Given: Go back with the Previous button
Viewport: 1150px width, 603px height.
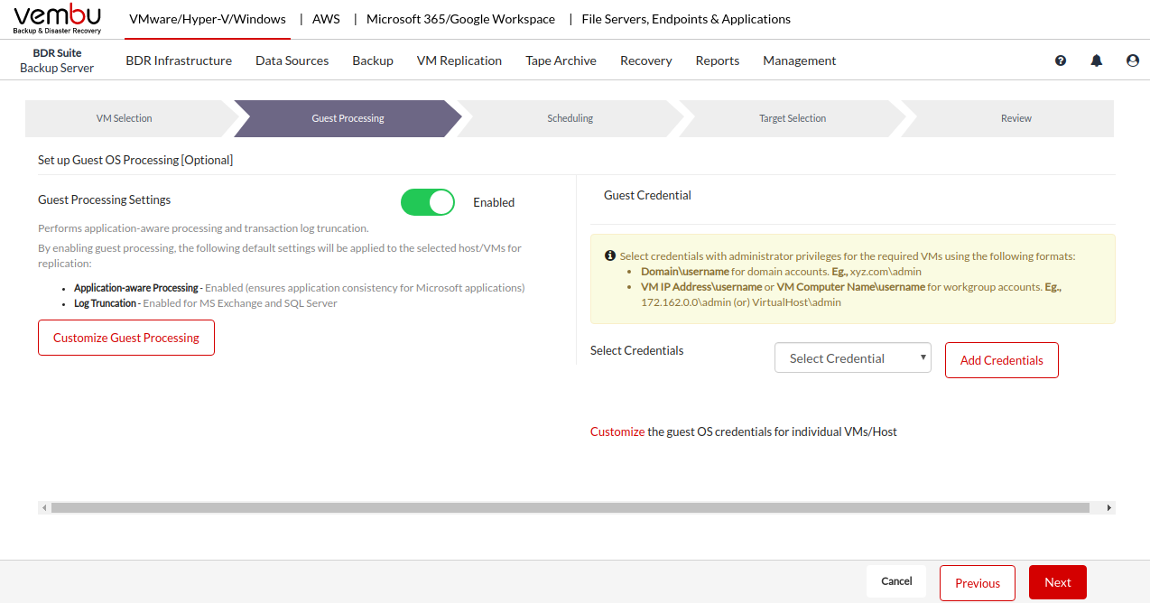Looking at the screenshot, I should [977, 583].
